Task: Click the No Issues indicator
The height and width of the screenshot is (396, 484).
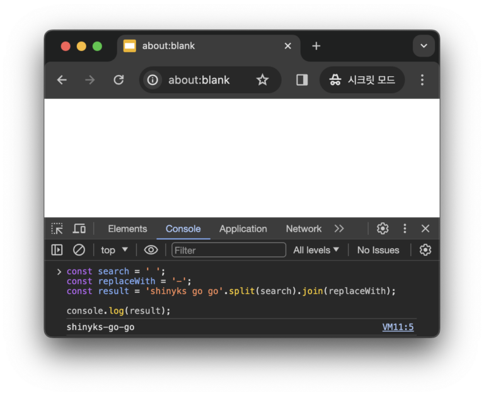Action: pyautogui.click(x=378, y=250)
